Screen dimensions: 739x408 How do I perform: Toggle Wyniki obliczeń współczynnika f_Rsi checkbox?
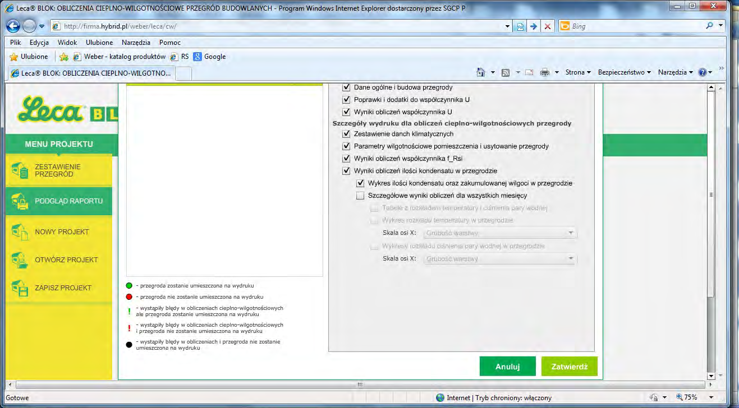pyautogui.click(x=346, y=159)
